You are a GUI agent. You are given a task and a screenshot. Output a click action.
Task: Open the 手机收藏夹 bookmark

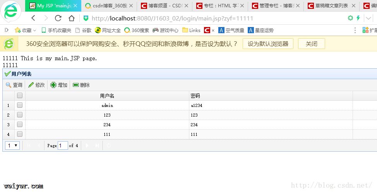56,30
